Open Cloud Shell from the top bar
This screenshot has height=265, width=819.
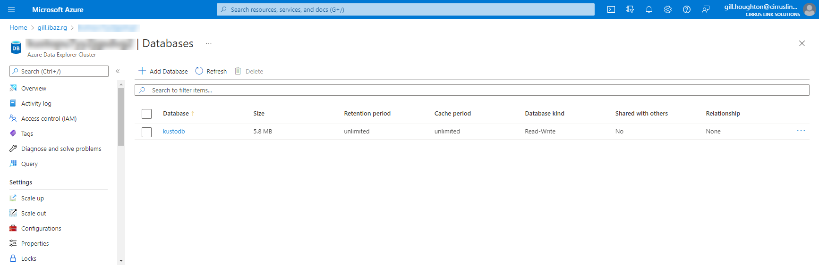[611, 9]
